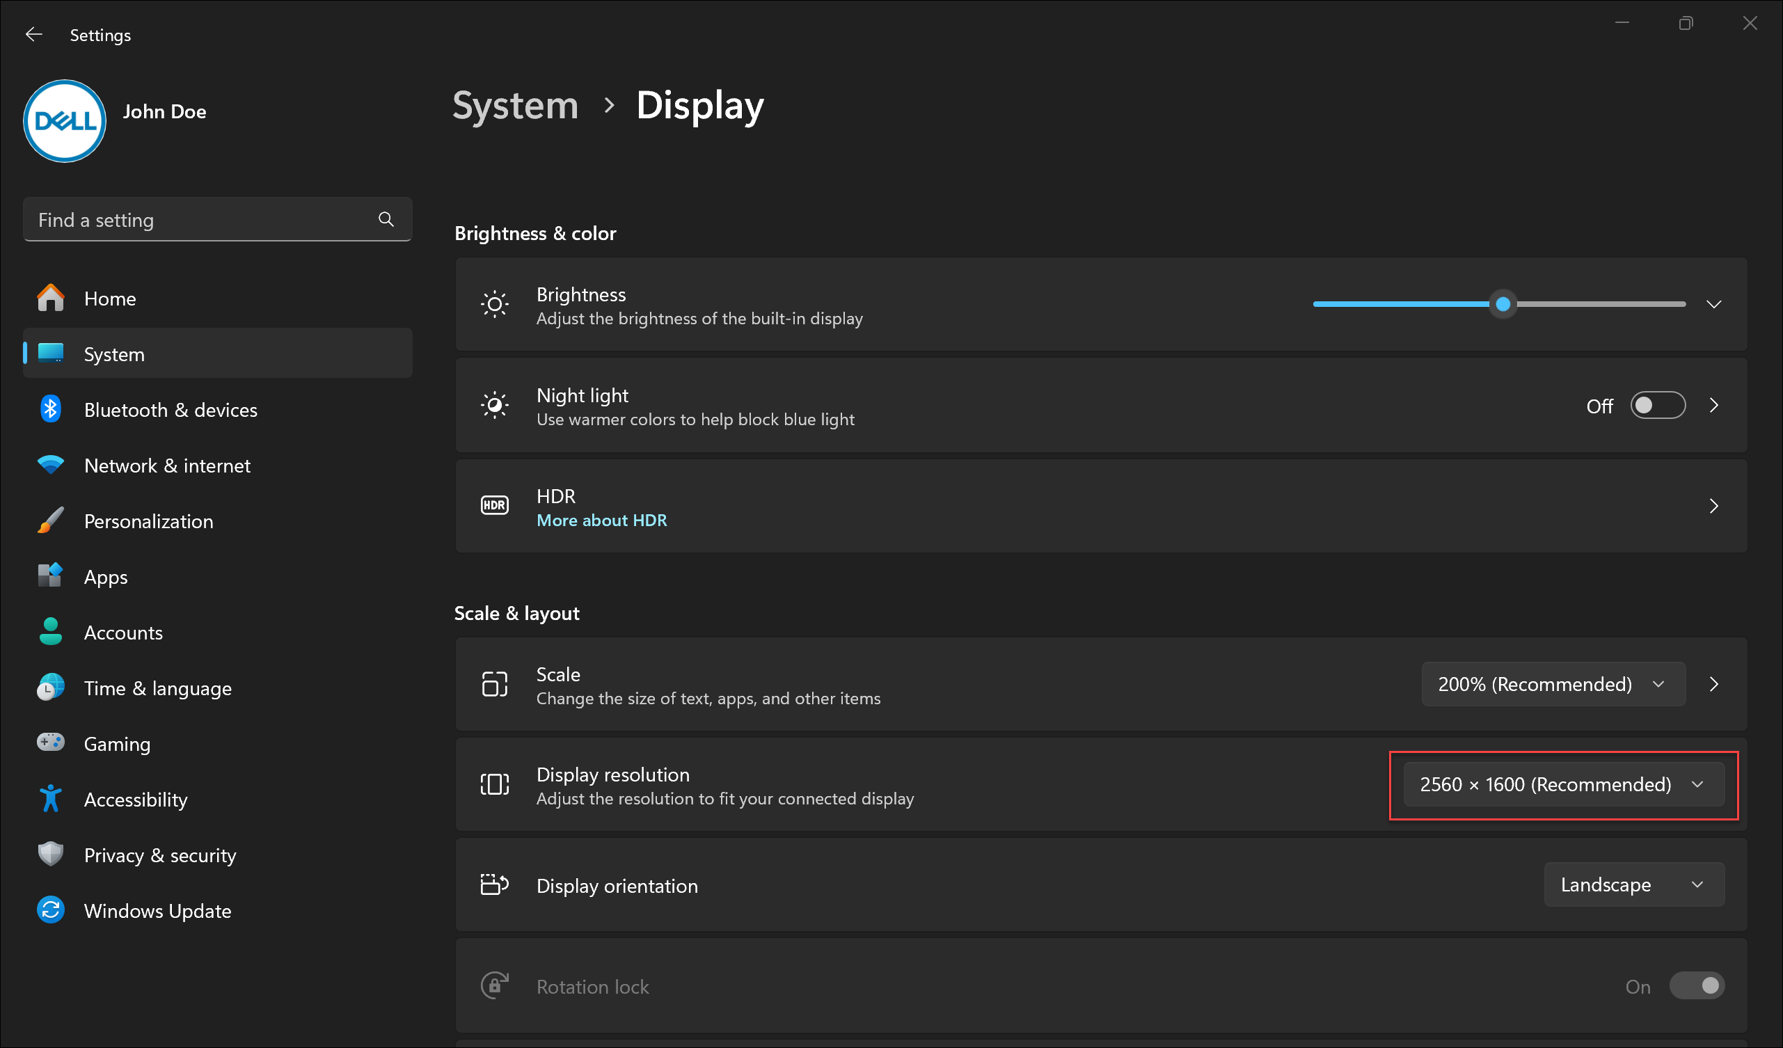Open Gaming settings section
The height and width of the screenshot is (1048, 1783).
(118, 744)
